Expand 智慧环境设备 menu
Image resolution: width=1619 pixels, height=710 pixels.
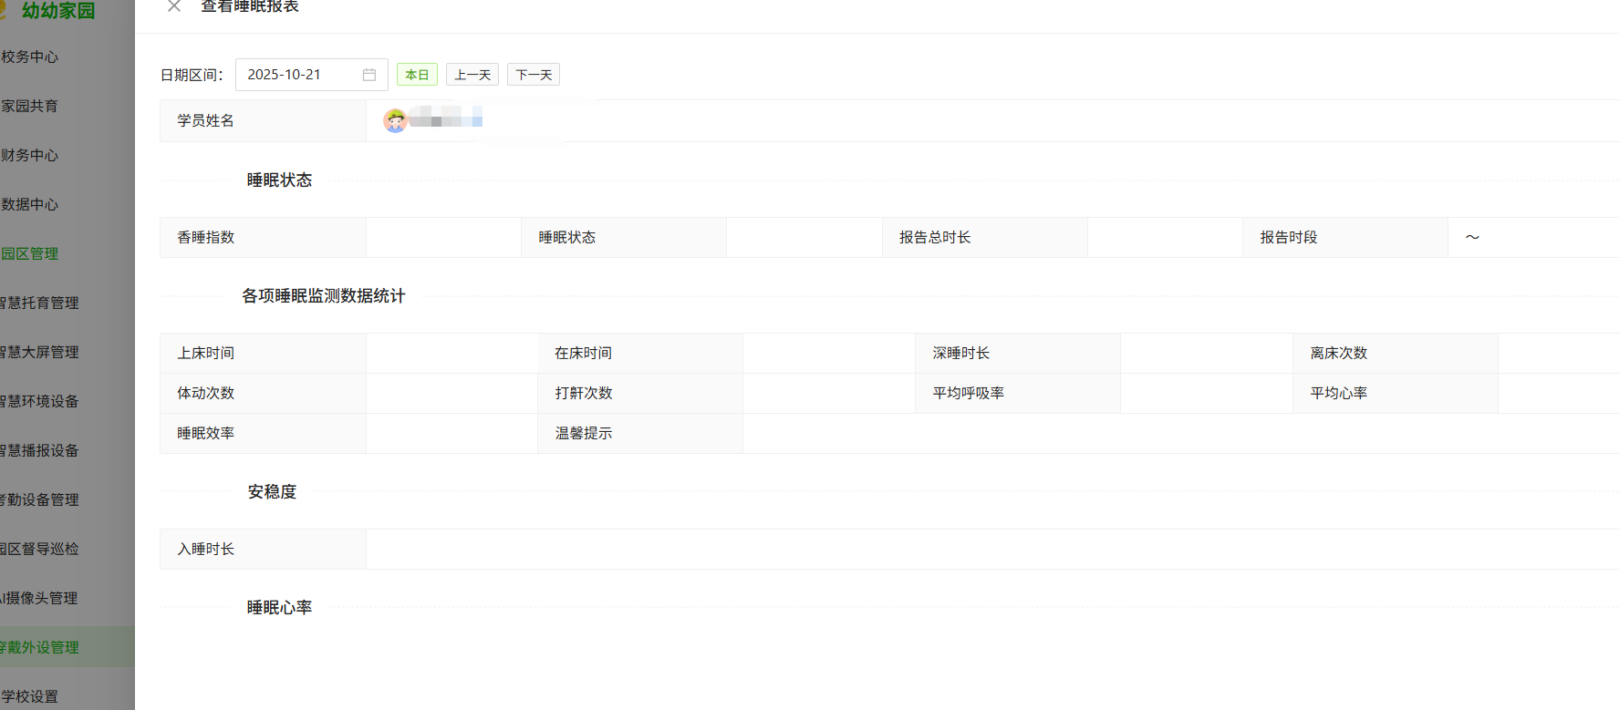point(40,401)
